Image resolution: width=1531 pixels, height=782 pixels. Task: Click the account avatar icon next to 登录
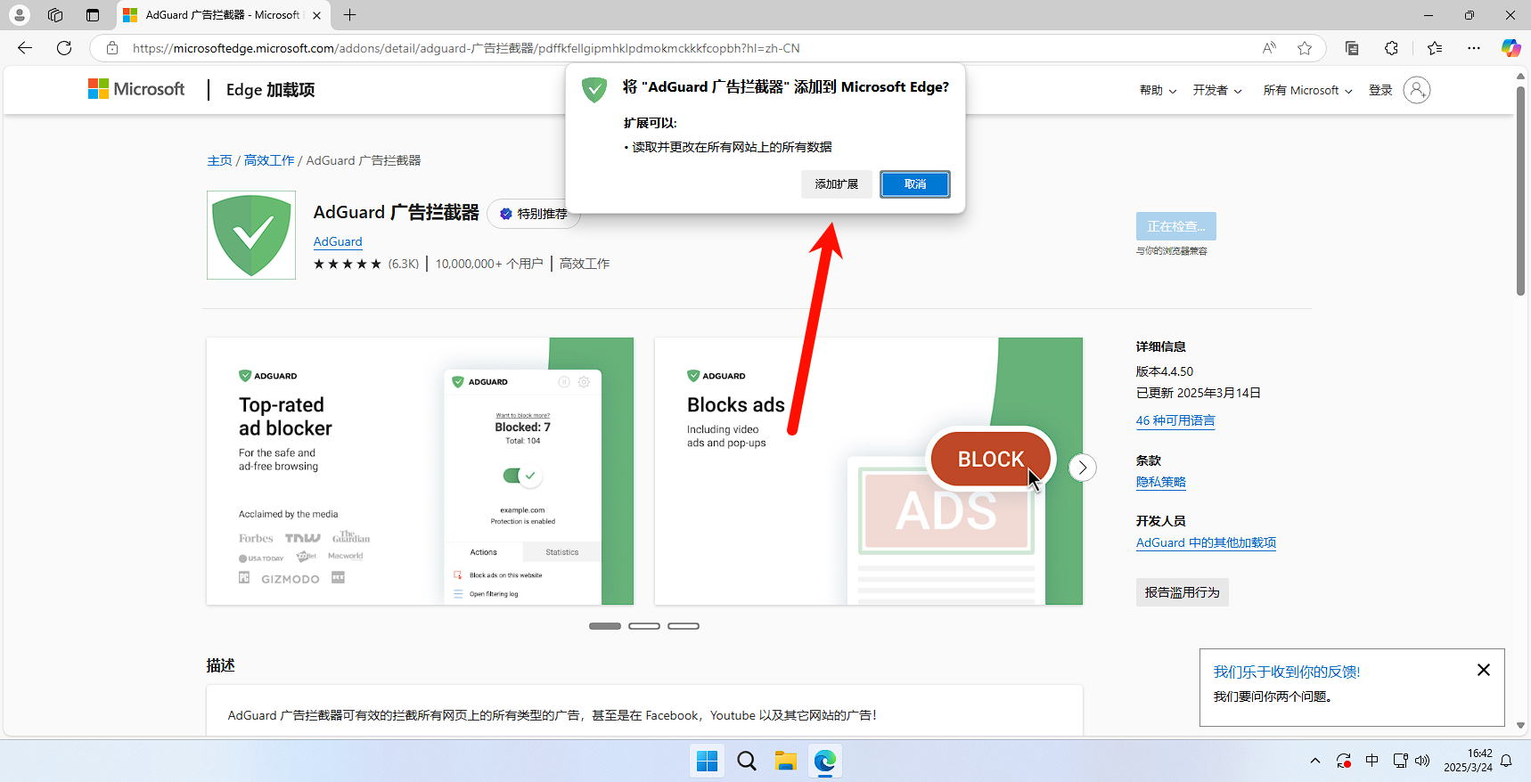(1417, 90)
